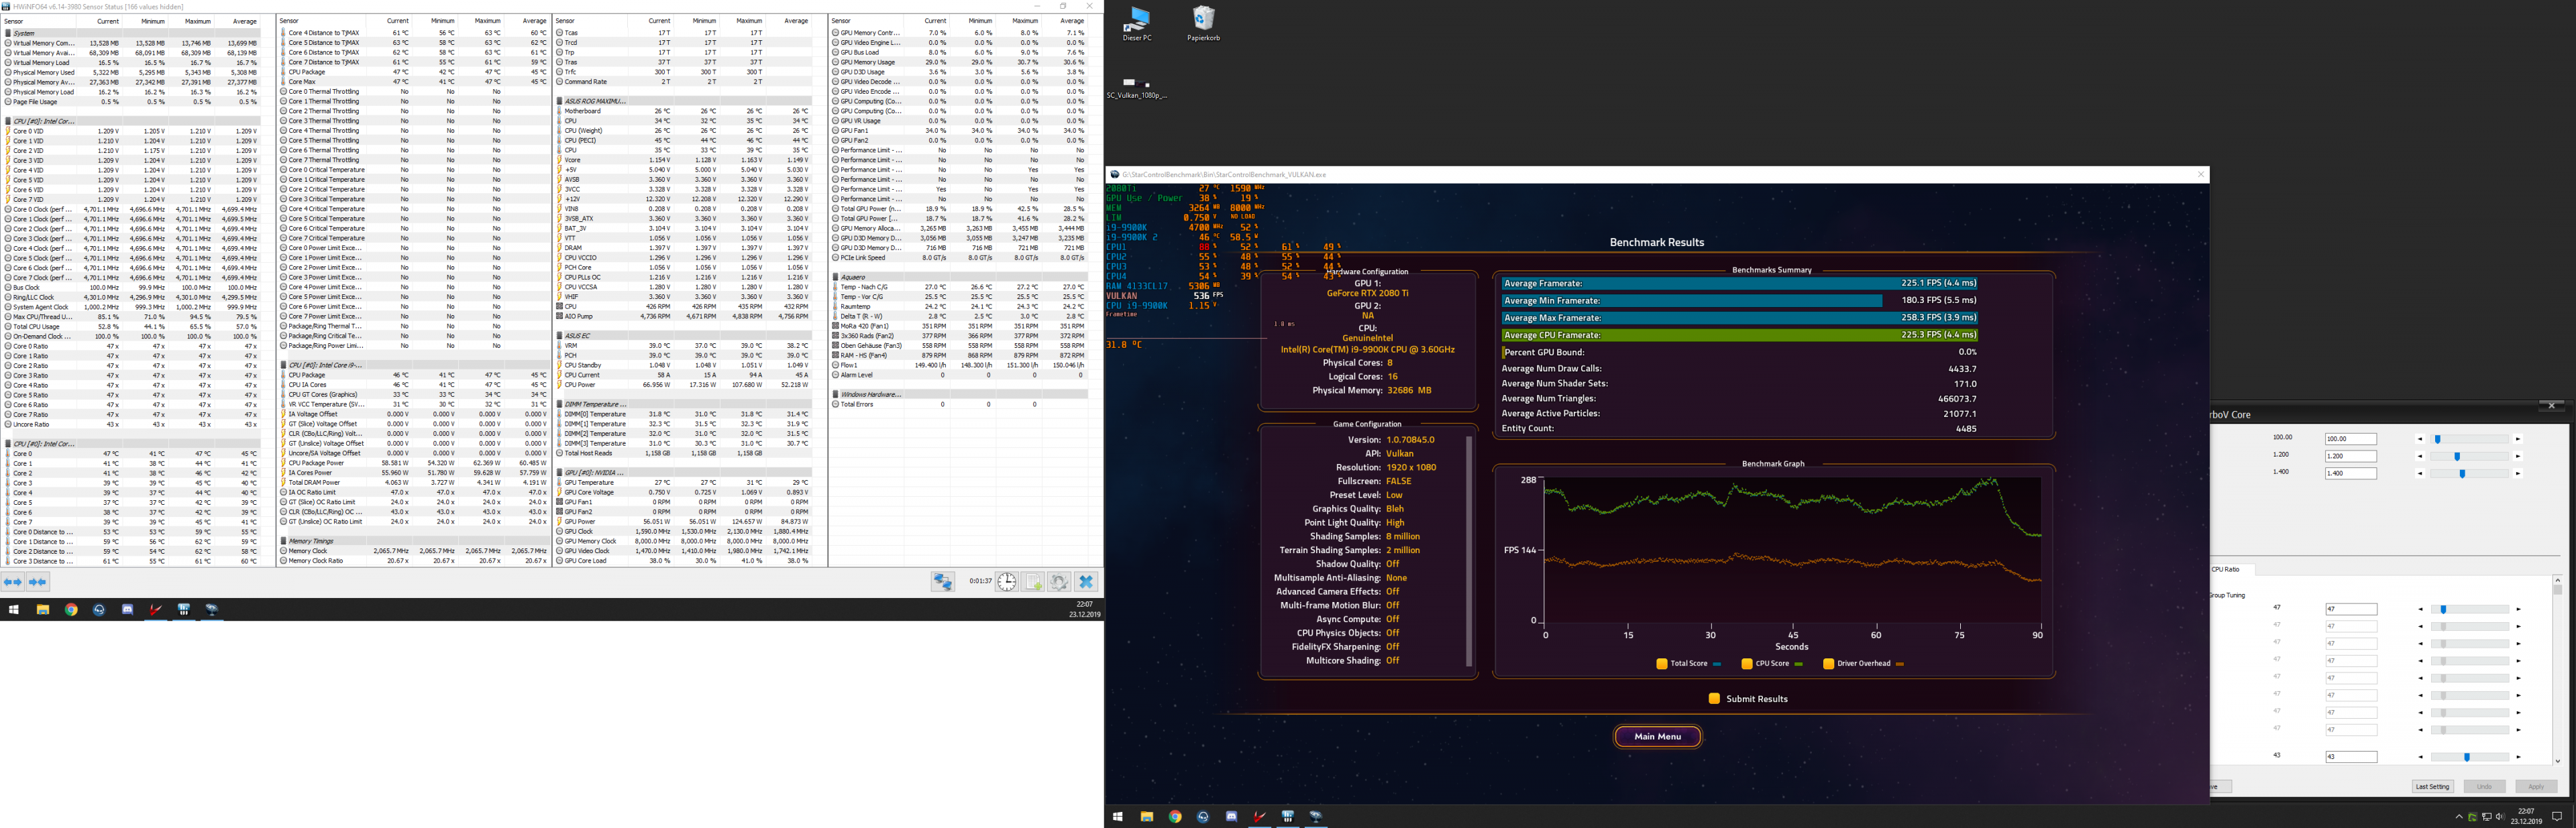Open Chrome on taskbar below HWiNFO

pos(71,609)
